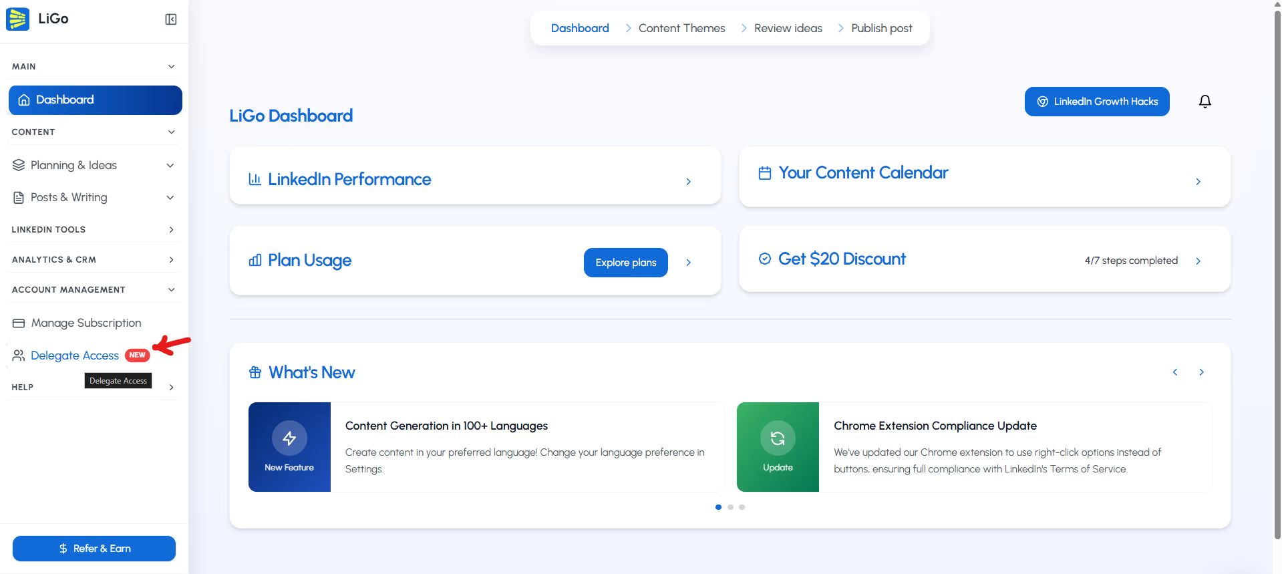Go to Content Themes breadcrumb step
The width and height of the screenshot is (1282, 574).
pos(681,28)
